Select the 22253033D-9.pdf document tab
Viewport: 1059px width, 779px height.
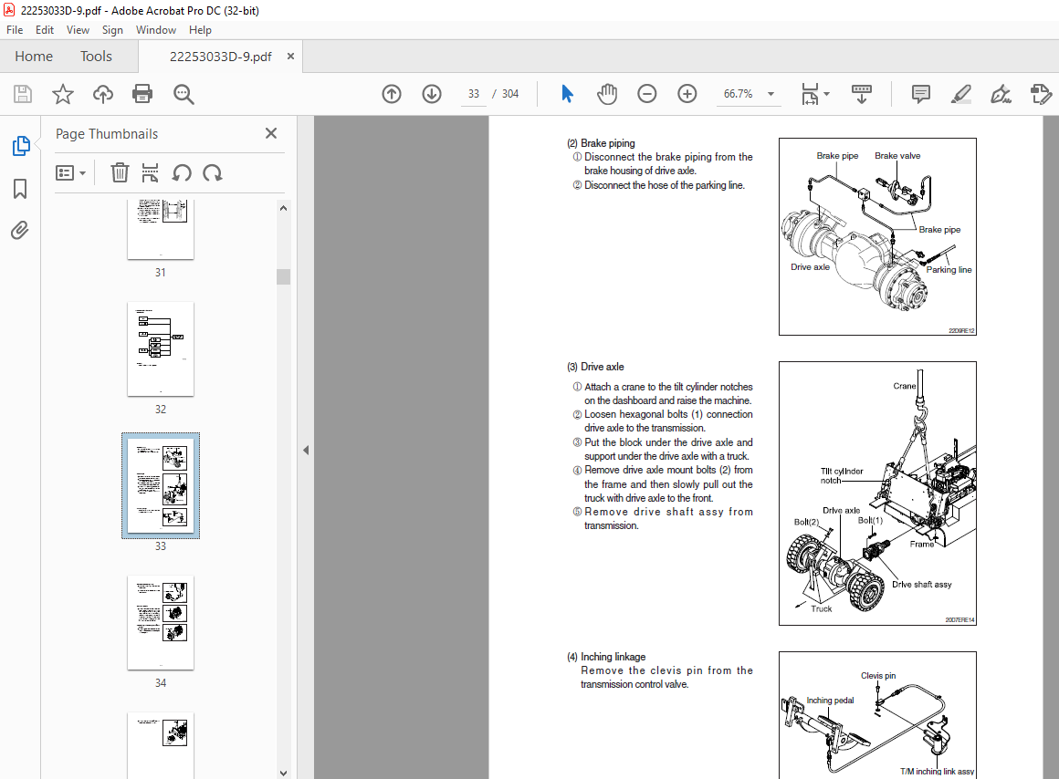coord(220,56)
